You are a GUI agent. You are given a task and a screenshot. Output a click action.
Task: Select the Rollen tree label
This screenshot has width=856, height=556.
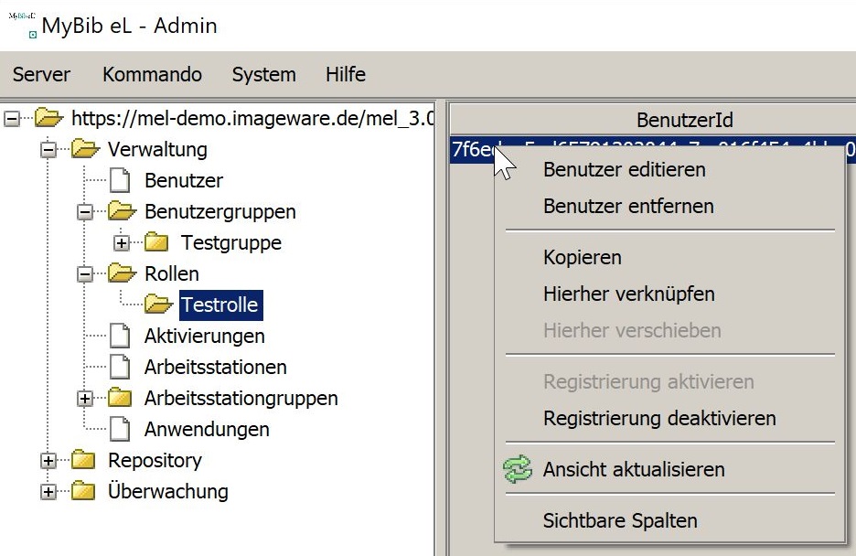[171, 273]
